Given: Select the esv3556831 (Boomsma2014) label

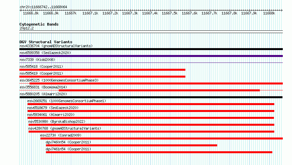Looking at the screenshot, I should (43, 87).
